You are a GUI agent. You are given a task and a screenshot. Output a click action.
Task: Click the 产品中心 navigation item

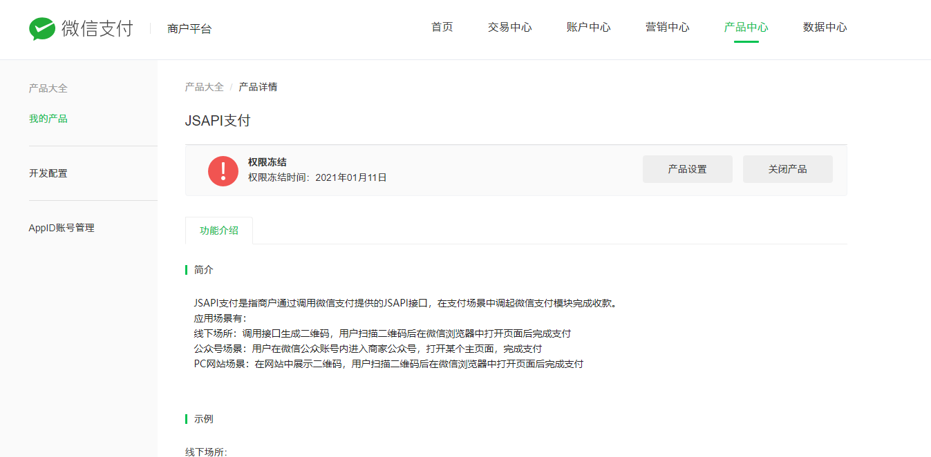point(746,28)
